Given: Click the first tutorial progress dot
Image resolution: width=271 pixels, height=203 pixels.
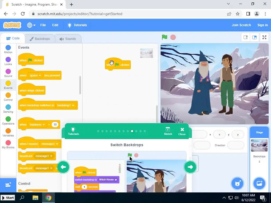Looking at the screenshot, I should pyautogui.click(x=98, y=131).
